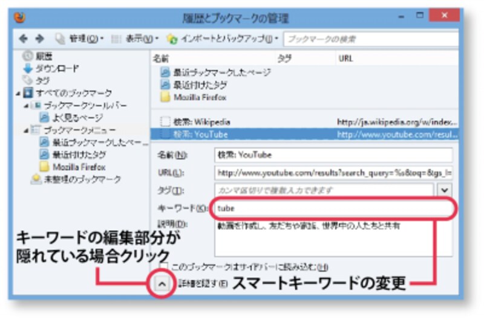Open the インポートとバックアップ menu
The height and width of the screenshot is (320, 484).
[x=223, y=39]
